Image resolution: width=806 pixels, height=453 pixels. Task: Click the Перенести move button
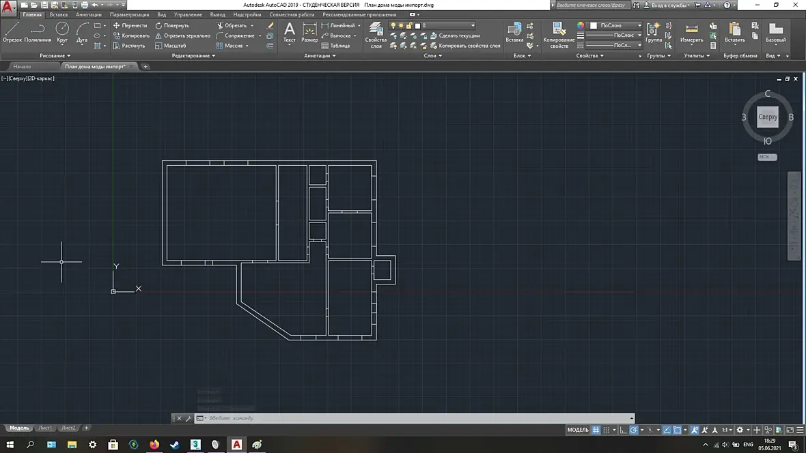pos(130,25)
